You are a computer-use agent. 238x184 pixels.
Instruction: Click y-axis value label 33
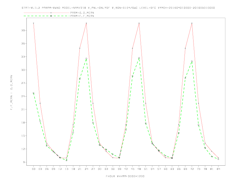pyautogui.click(x=23, y=57)
